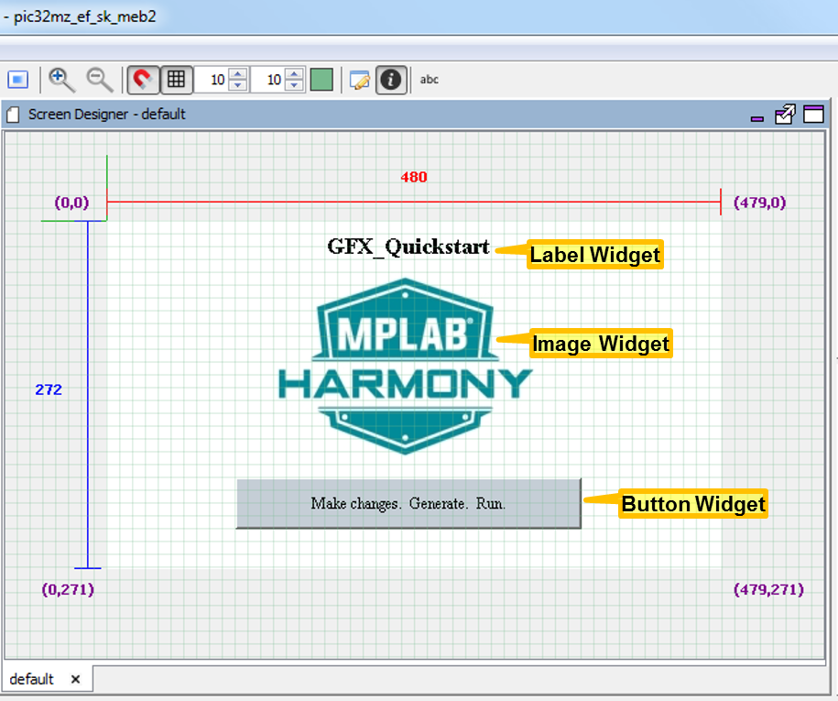
Task: Decrease the second grid size value
Action: point(295,85)
